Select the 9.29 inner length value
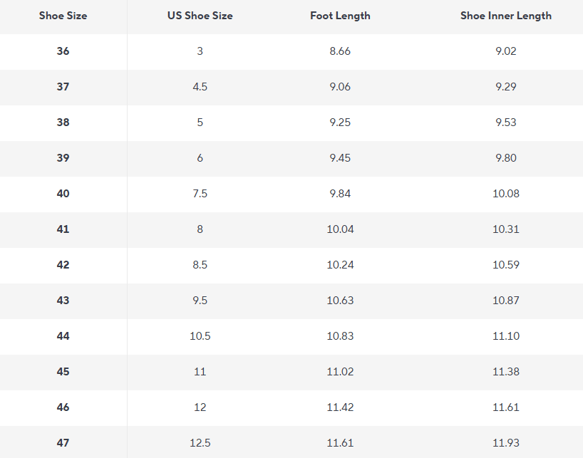 505,87
